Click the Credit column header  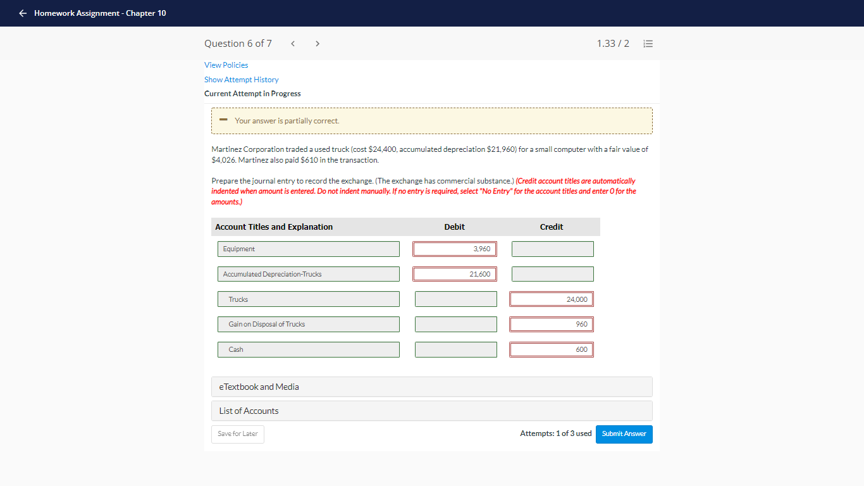coord(552,227)
